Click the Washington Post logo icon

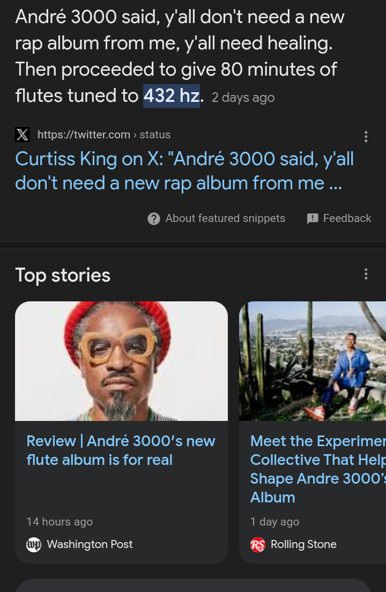[x=34, y=544]
